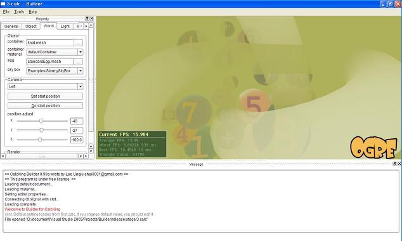402x241 pixels.
Task: Click property panel scroll up arrow
Action: [91, 25]
